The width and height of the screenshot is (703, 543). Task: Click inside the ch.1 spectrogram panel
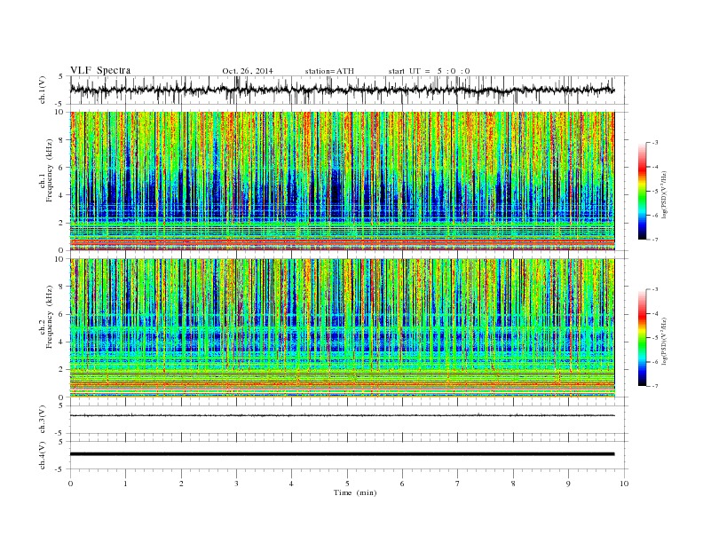coord(343,181)
